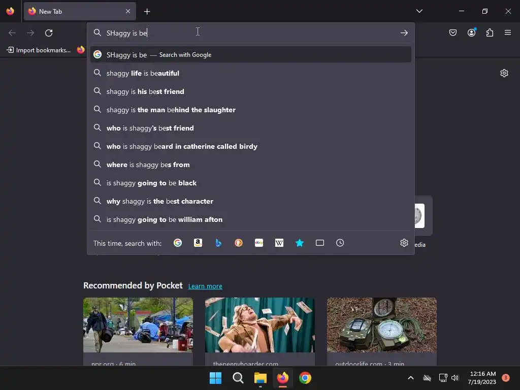Click the Firefox View icon in tab strip
The image size is (520, 390).
point(10,11)
